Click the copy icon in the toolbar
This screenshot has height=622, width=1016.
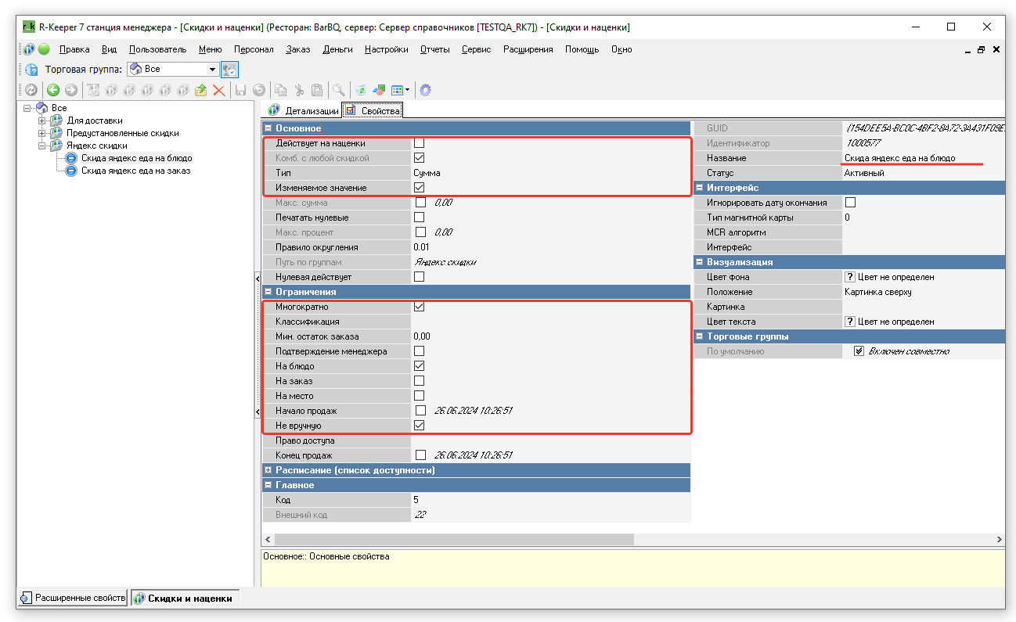[x=280, y=90]
